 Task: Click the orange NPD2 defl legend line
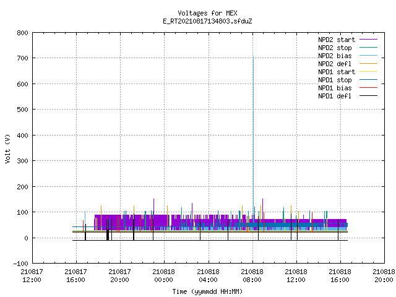pyautogui.click(x=368, y=64)
